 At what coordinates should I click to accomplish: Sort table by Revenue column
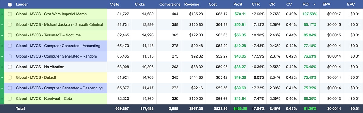(x=191, y=4)
